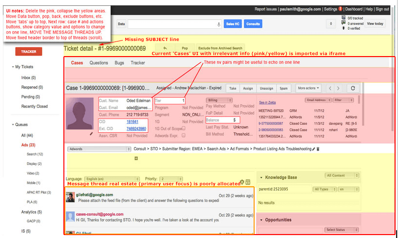Switch to the Bugs tab
The width and height of the screenshot is (398, 238).
pyautogui.click(x=119, y=63)
